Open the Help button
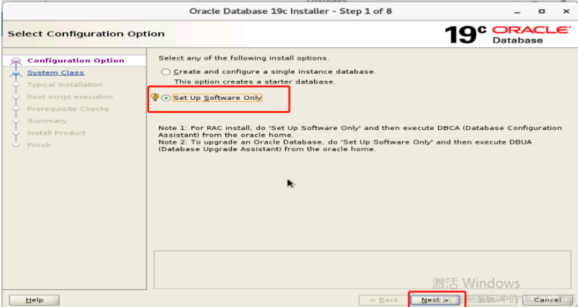 (x=34, y=300)
